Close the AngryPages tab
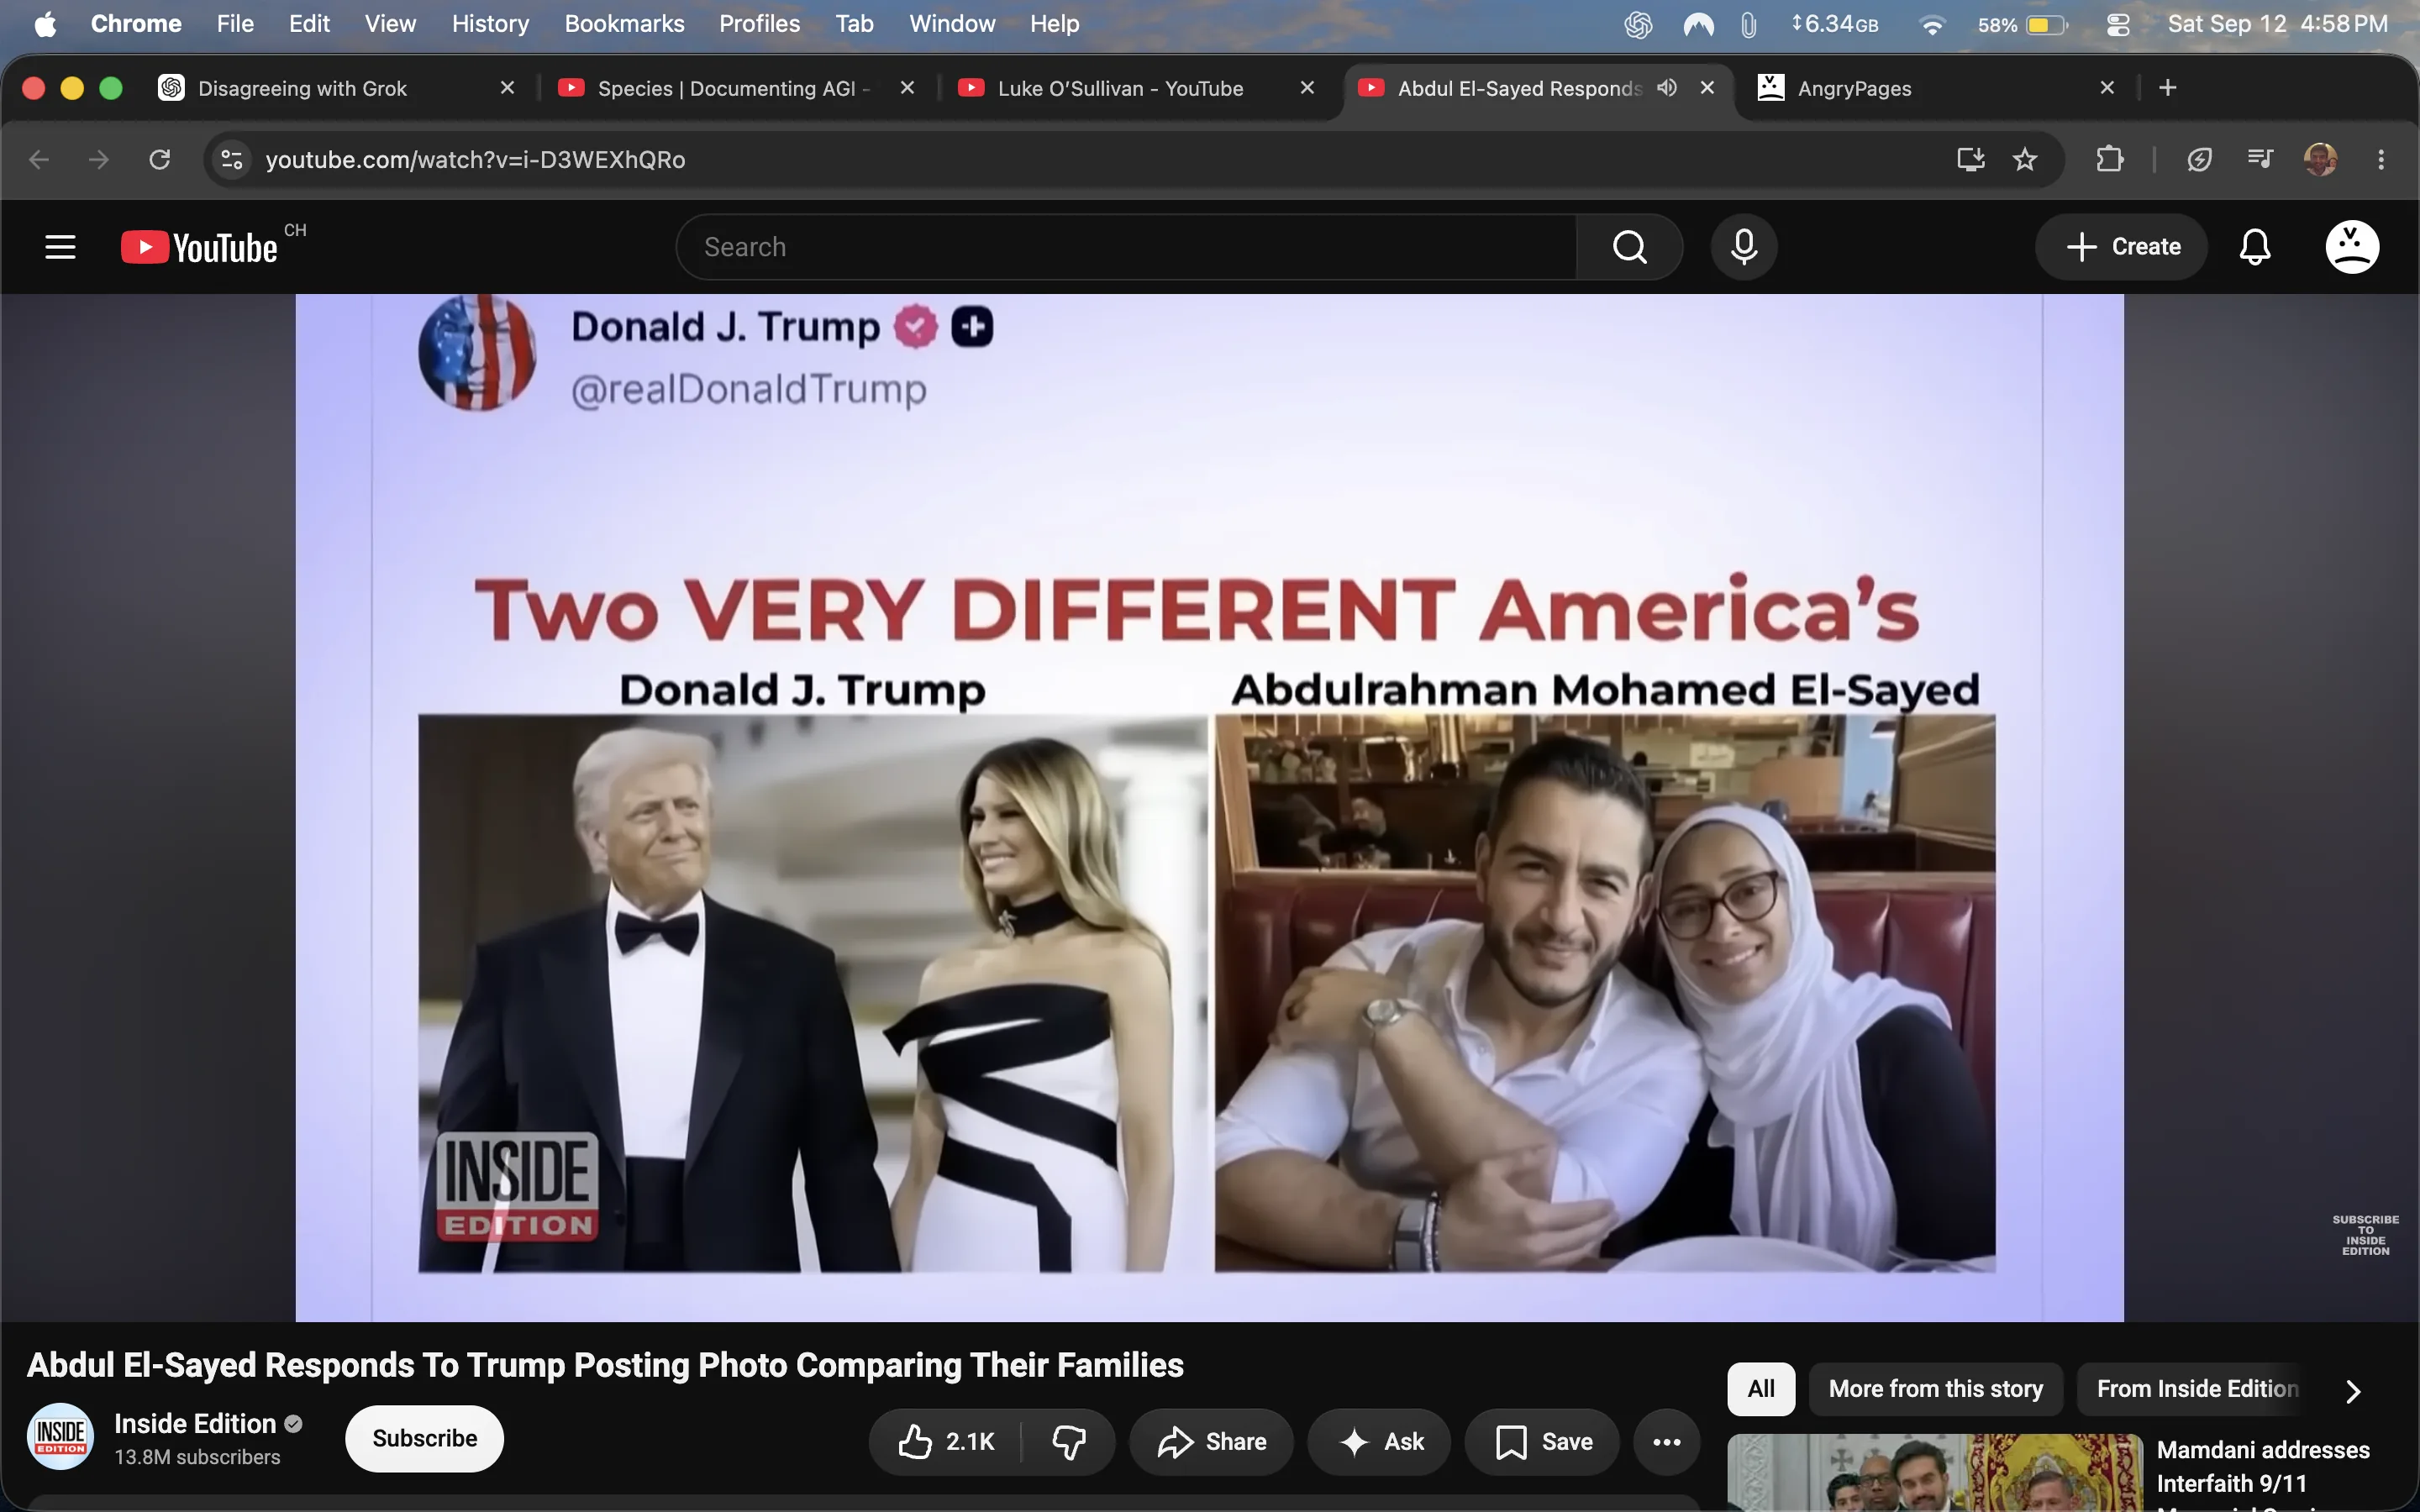 (x=2107, y=88)
